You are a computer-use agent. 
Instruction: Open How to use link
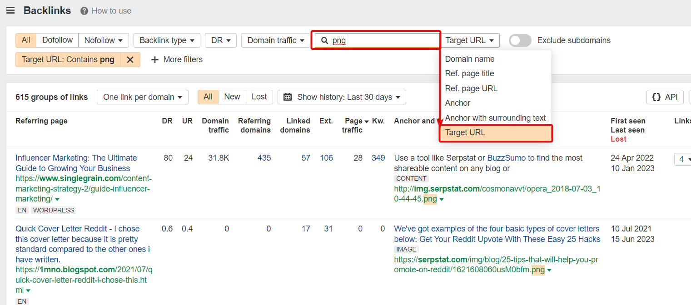coord(111,11)
